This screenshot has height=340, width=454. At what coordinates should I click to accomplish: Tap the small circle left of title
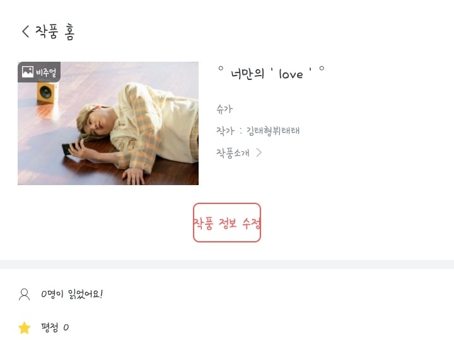[221, 69]
